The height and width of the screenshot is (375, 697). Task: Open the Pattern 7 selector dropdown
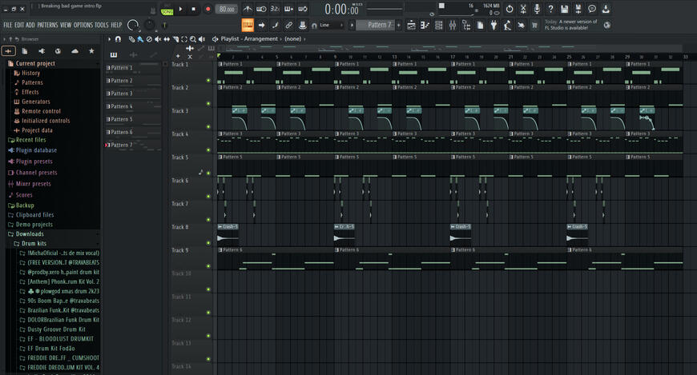[379, 26]
